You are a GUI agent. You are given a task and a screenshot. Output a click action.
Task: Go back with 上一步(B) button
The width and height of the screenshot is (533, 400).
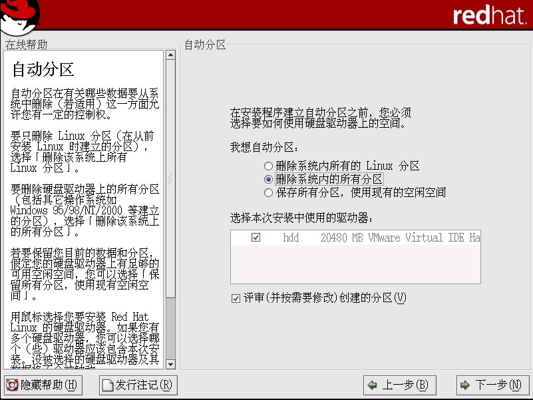click(x=400, y=385)
